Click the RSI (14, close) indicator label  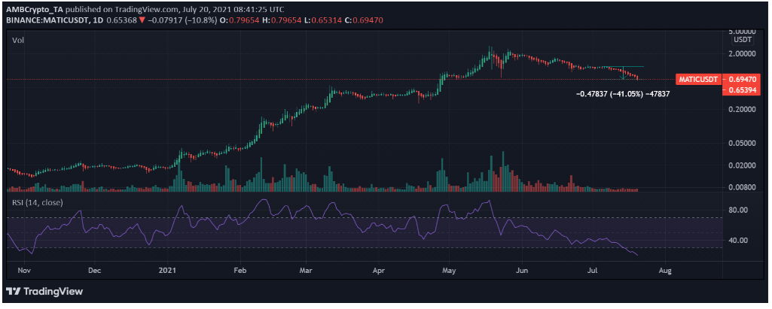[x=38, y=202]
